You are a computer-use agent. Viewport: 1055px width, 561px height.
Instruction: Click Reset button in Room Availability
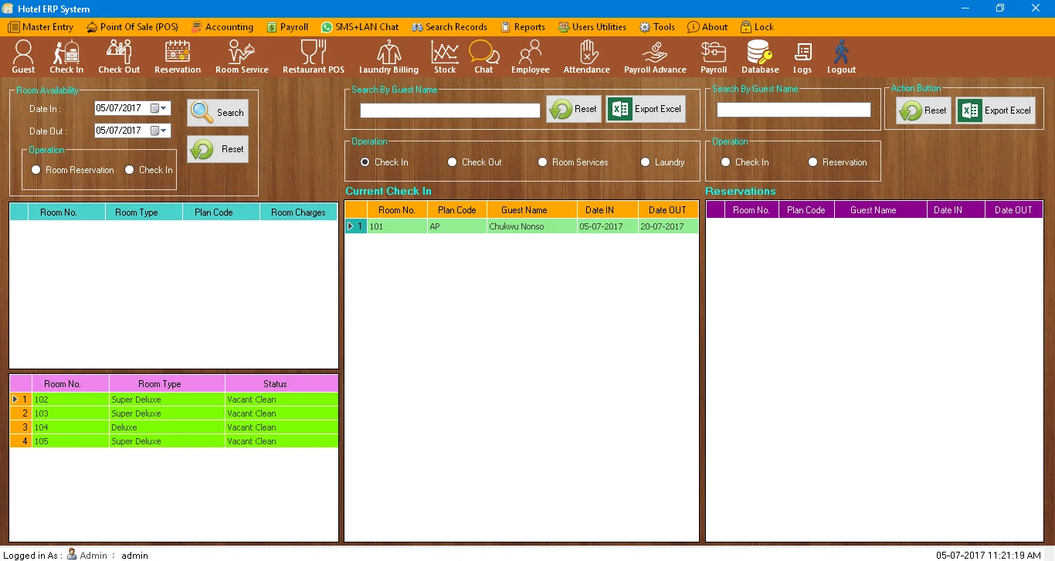coord(218,149)
